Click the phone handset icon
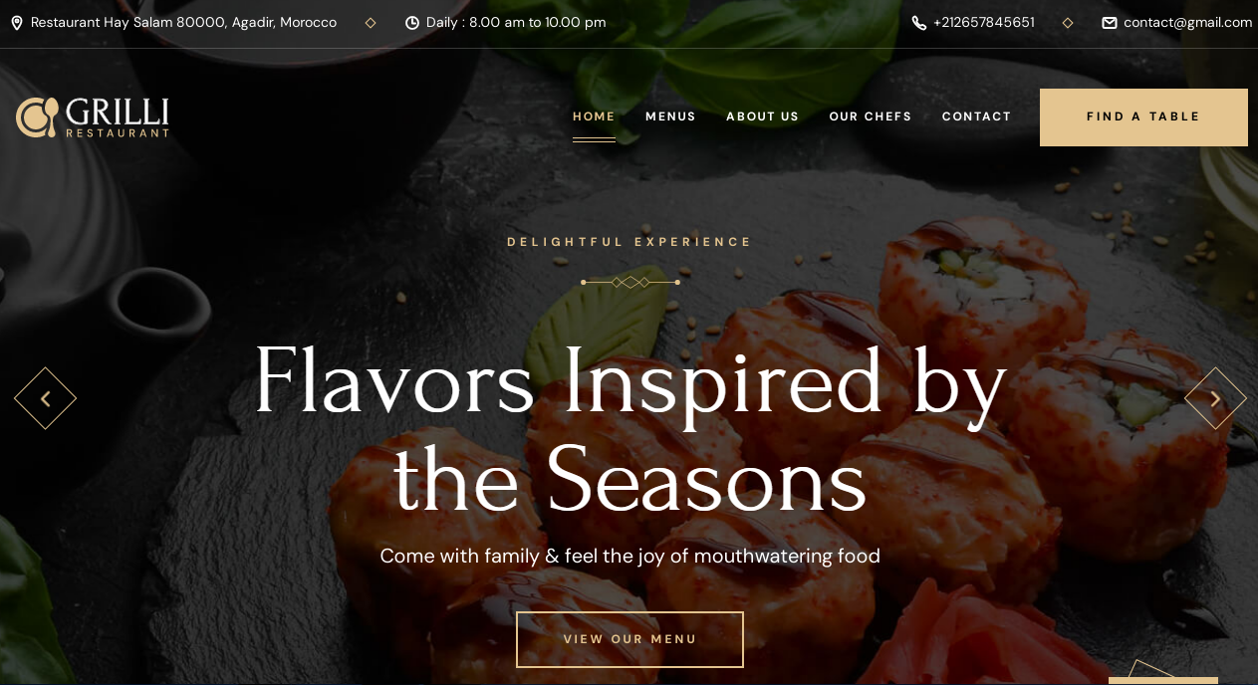The width and height of the screenshot is (1258, 685). click(919, 23)
